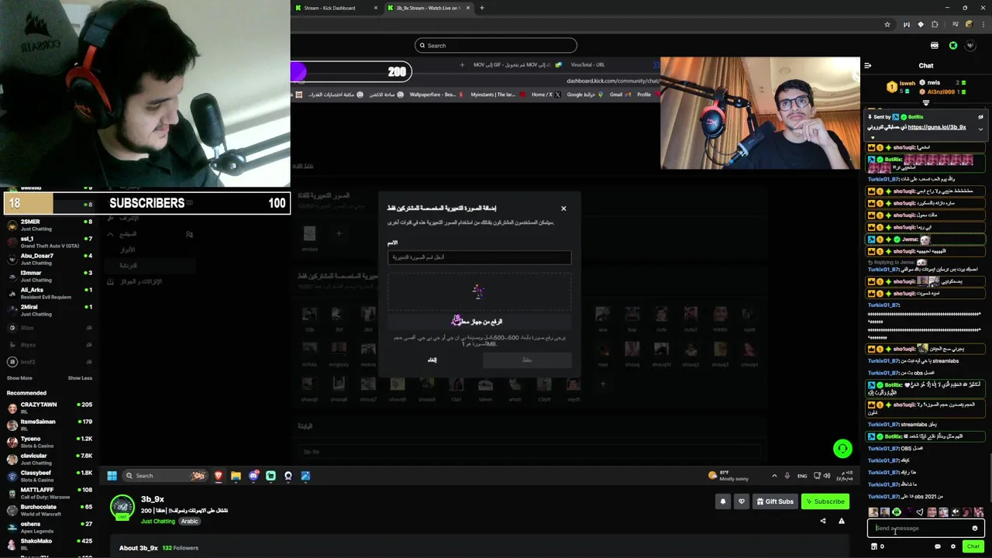Open Ali_Arks in the following list
Viewport: 992px width, 558px height.
click(48, 293)
